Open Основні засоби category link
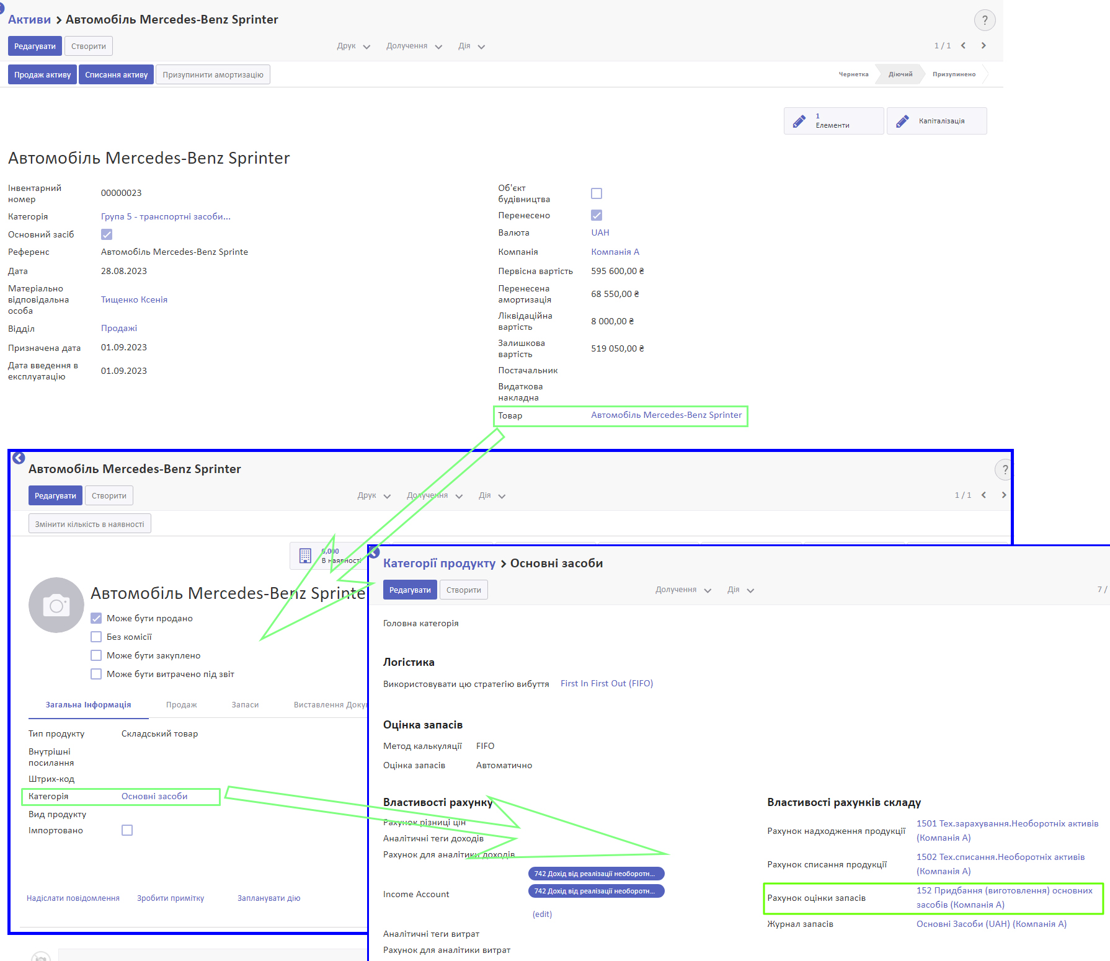Viewport: 1110px width, 961px height. coord(154,796)
